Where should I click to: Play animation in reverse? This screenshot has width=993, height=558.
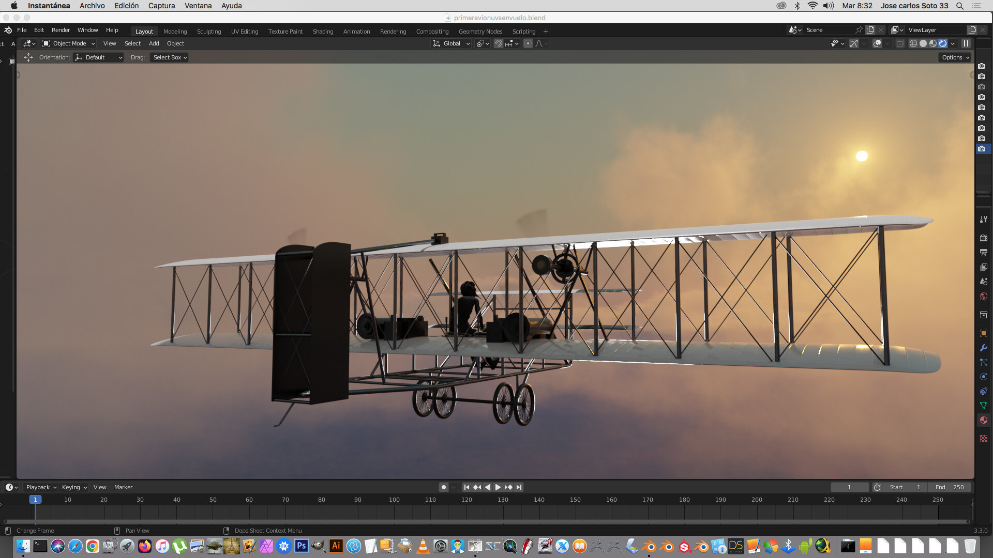click(x=487, y=487)
